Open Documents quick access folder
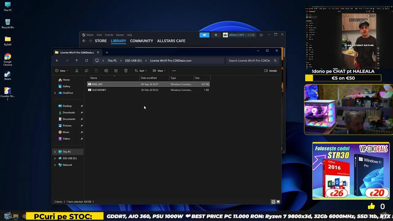393x221 pixels. pyautogui.click(x=69, y=119)
